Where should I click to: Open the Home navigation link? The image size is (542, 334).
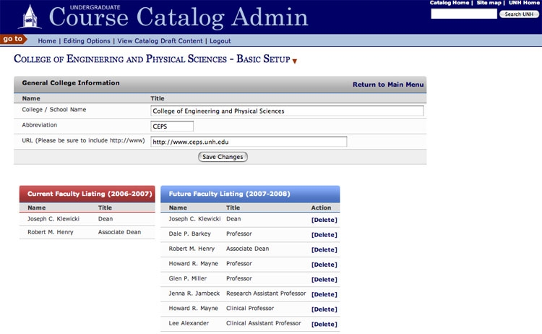pyautogui.click(x=47, y=40)
